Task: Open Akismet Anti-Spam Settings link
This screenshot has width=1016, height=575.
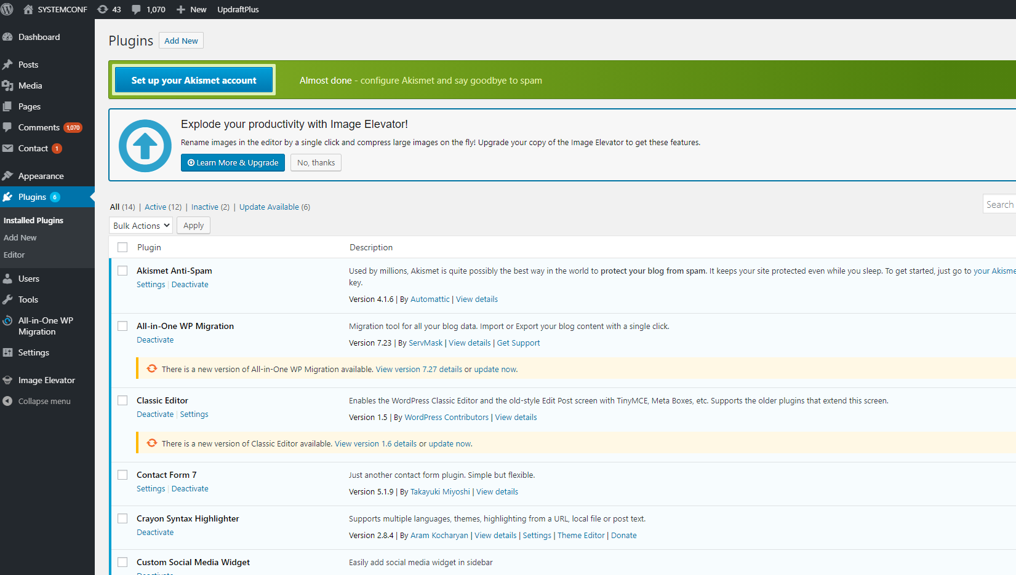Action: [151, 285]
